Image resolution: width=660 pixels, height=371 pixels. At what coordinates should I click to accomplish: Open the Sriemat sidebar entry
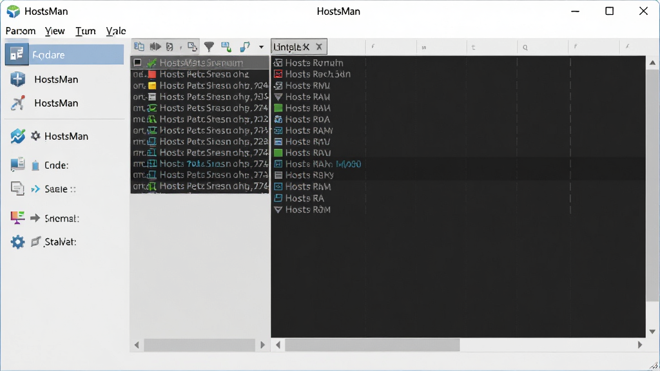pyautogui.click(x=62, y=218)
